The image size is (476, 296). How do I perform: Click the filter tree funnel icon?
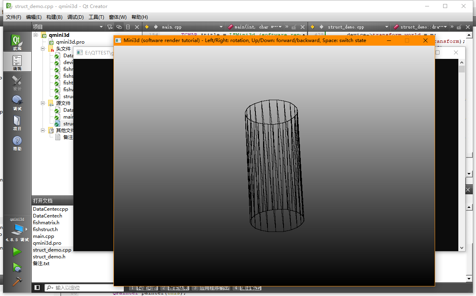click(110, 27)
